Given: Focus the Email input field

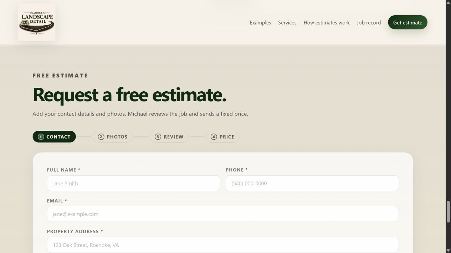Looking at the screenshot, I should (x=223, y=214).
